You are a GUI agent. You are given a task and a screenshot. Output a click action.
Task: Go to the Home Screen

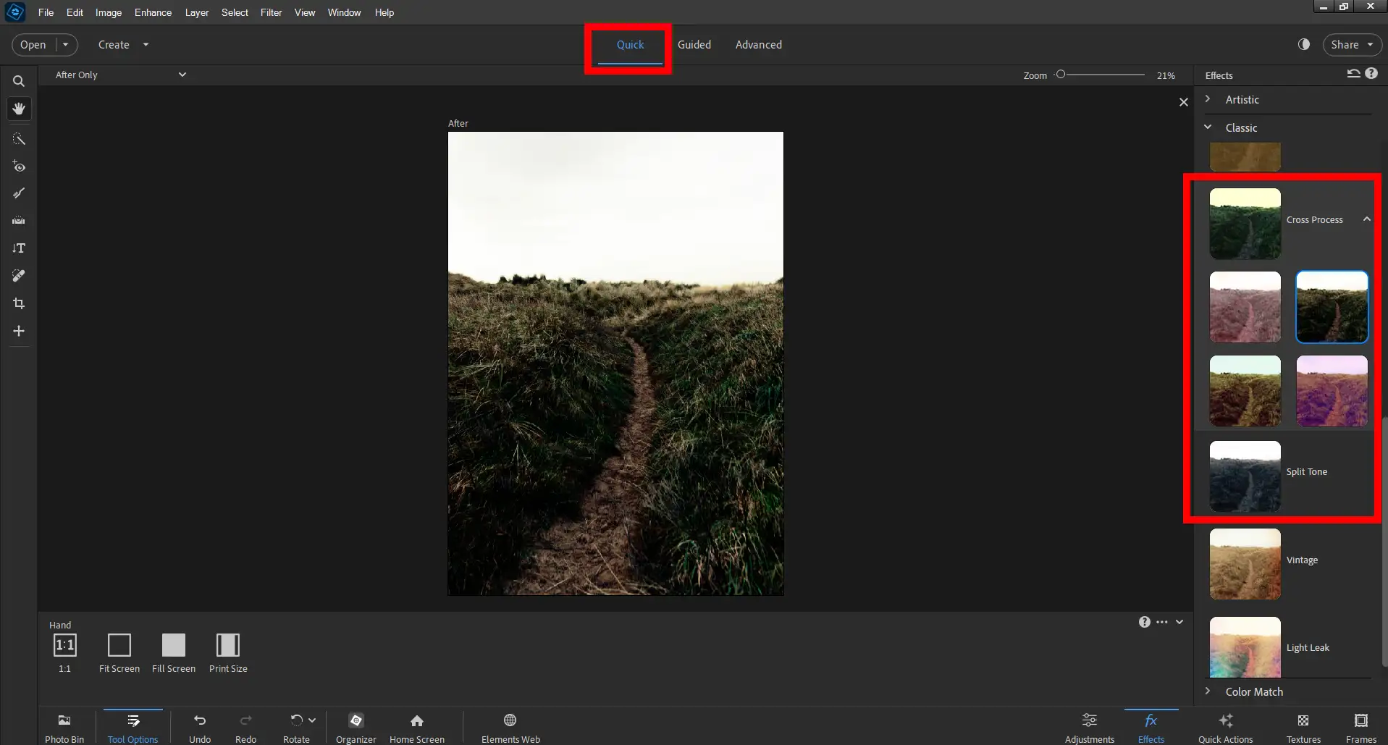pos(417,728)
